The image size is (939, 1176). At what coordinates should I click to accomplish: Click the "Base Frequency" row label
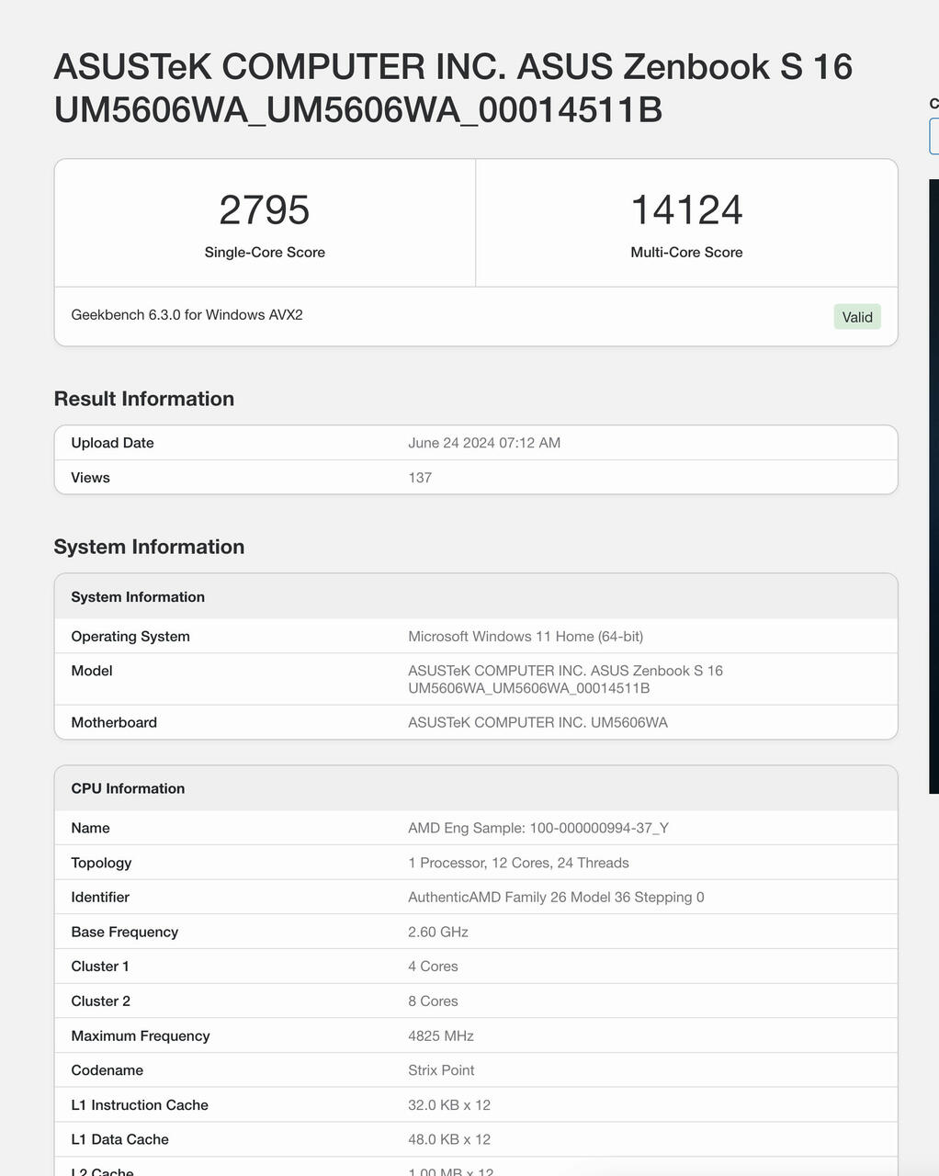click(125, 933)
